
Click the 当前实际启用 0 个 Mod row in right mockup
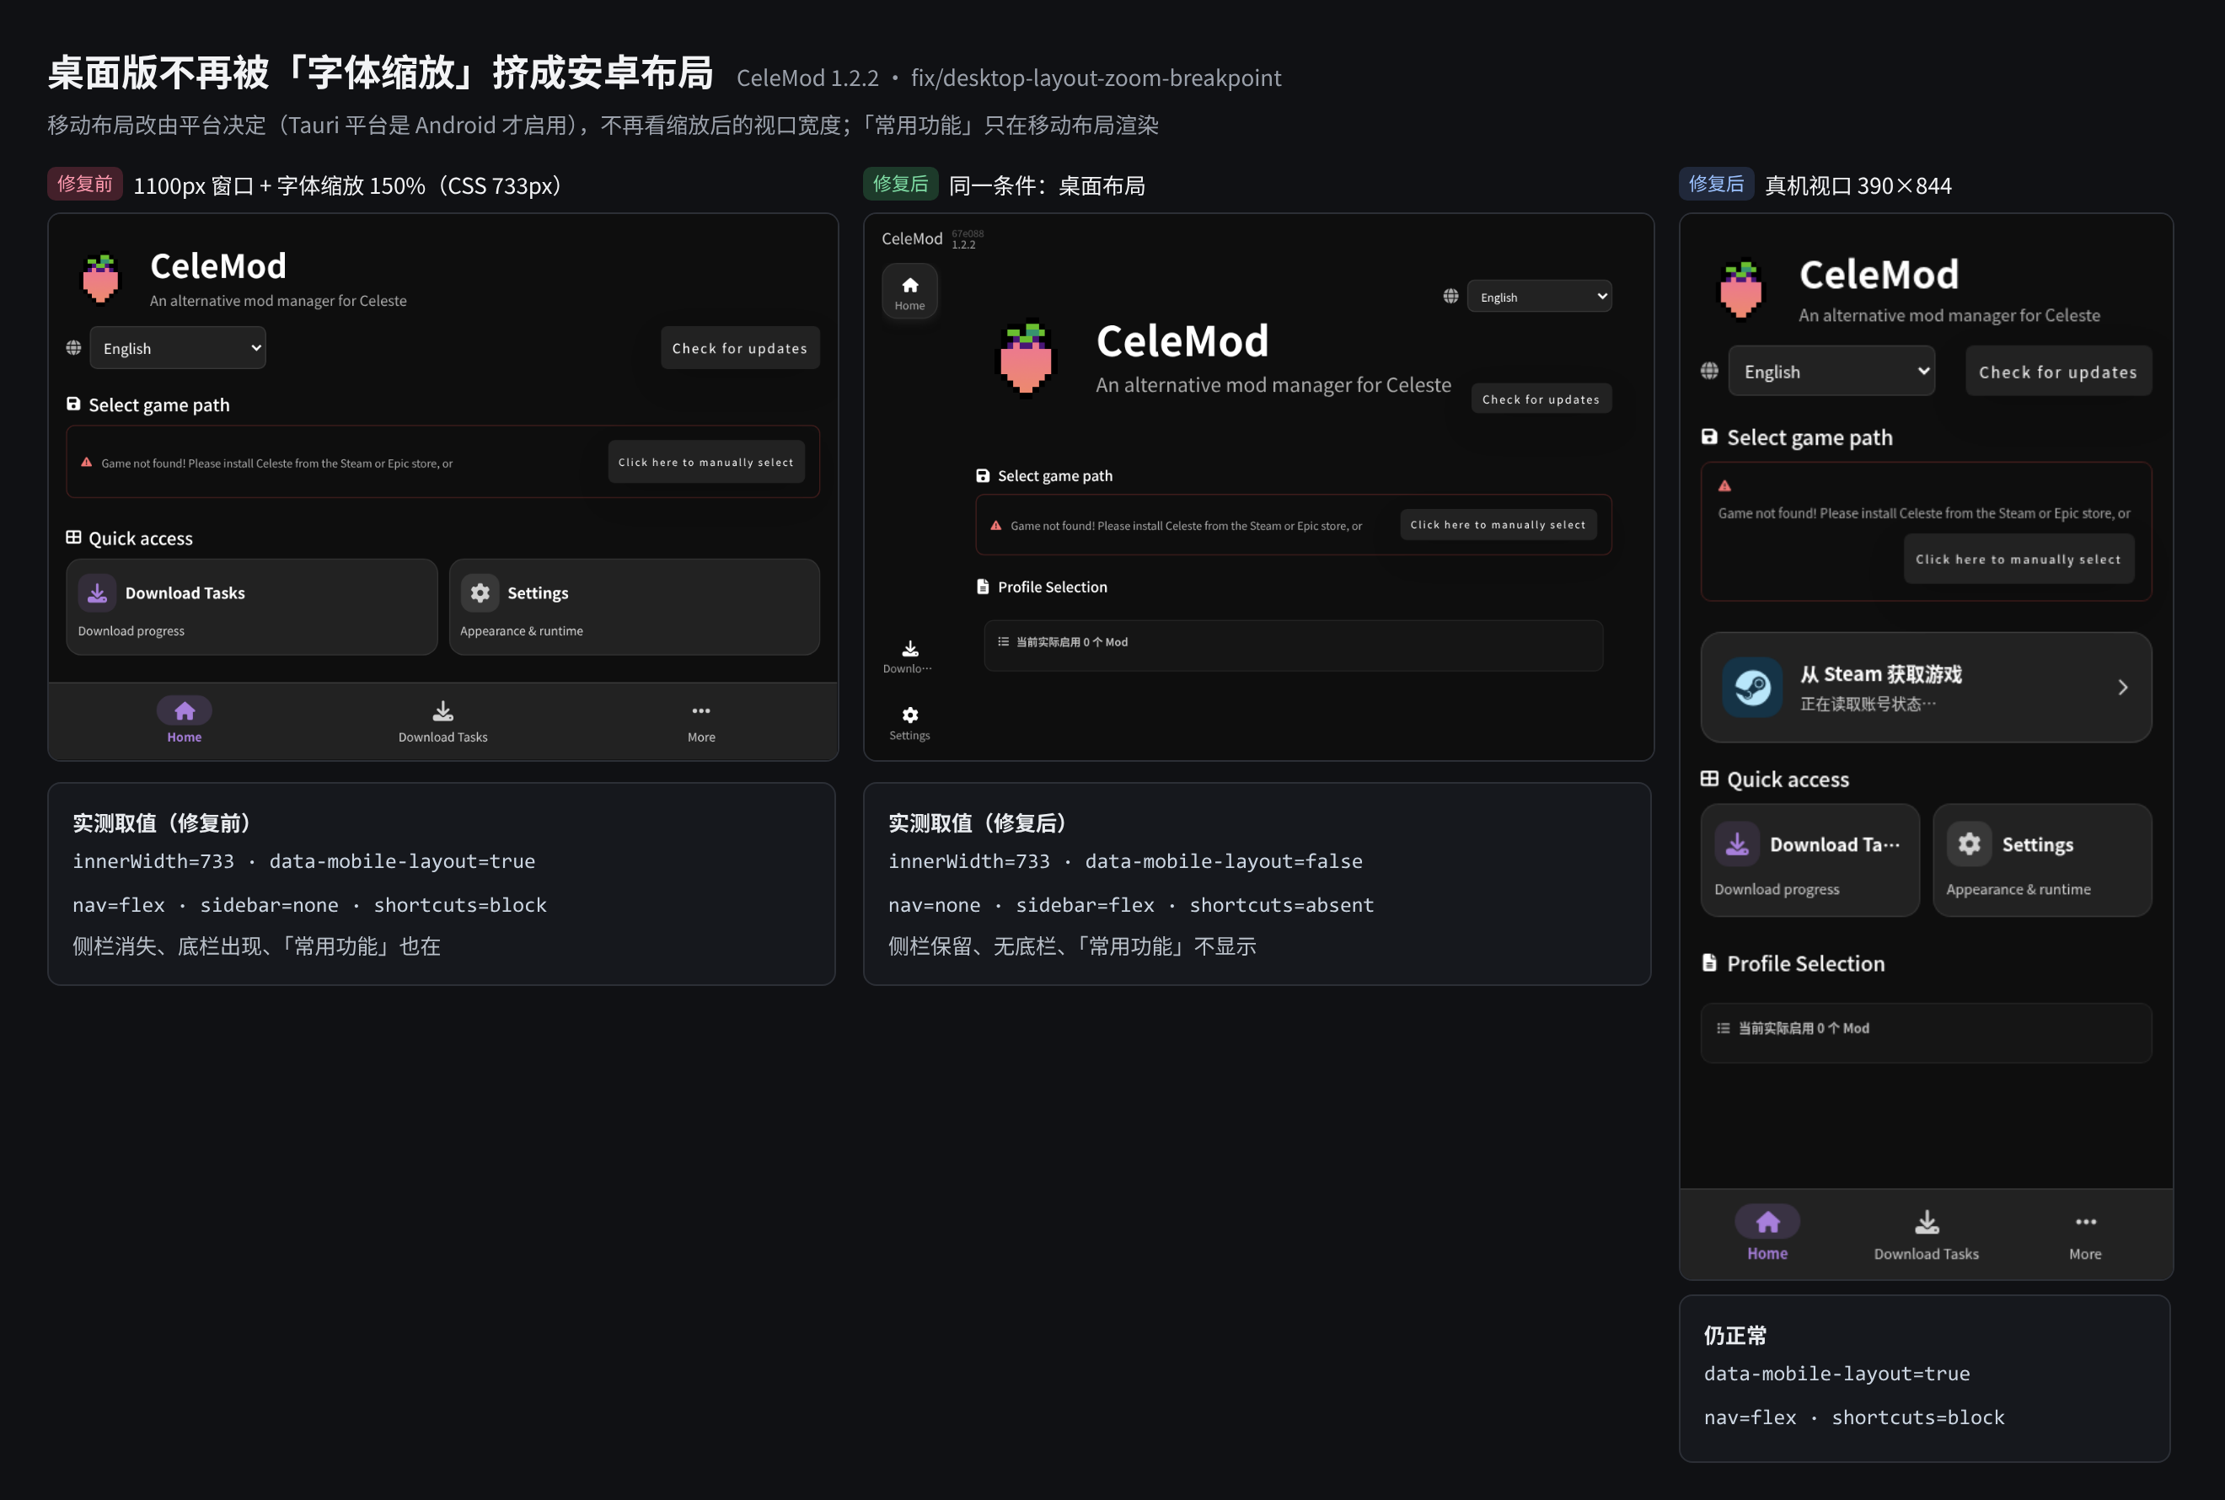[1927, 1031]
